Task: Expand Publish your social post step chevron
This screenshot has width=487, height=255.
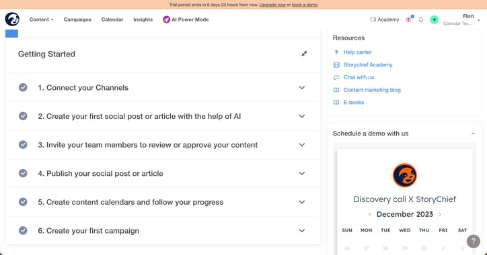Action: click(x=302, y=174)
